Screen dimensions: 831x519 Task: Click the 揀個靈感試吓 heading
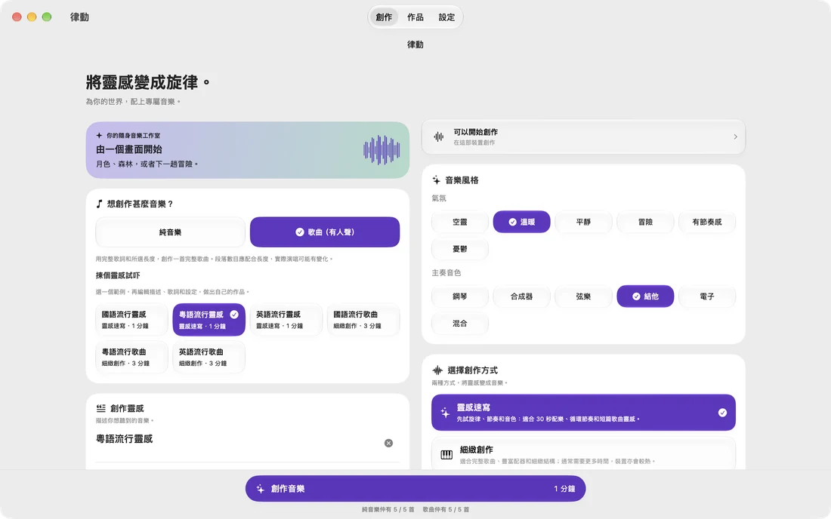tap(118, 275)
